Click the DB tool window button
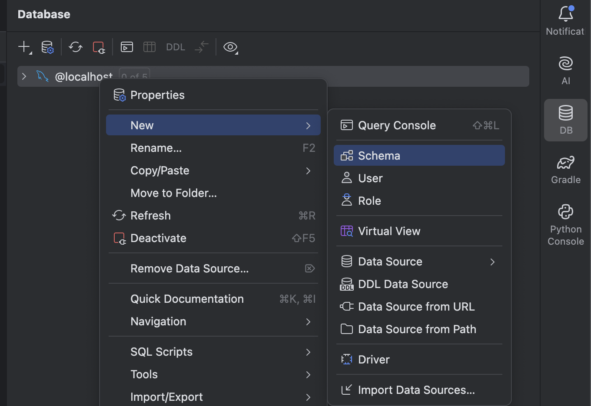591x406 pixels. (565, 120)
